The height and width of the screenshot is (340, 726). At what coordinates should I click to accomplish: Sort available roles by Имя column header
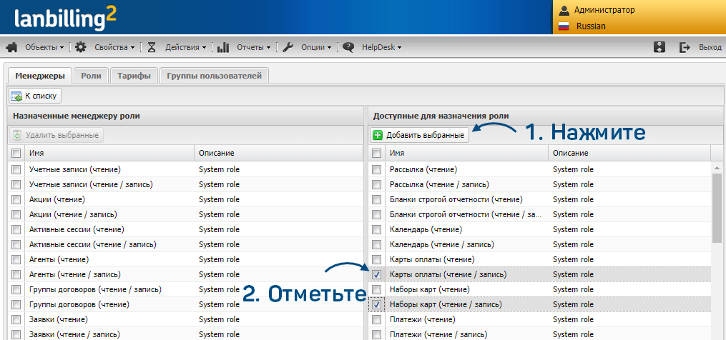[x=467, y=153]
